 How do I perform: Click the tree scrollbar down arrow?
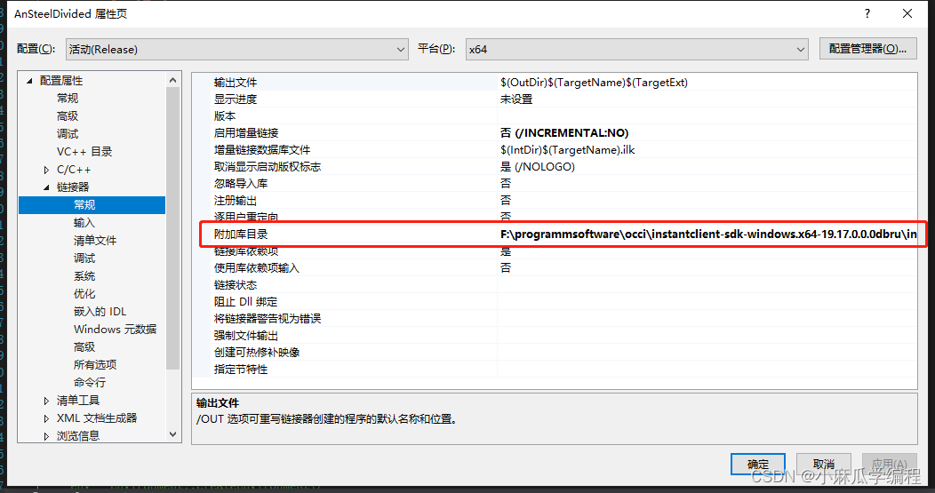coord(173,434)
